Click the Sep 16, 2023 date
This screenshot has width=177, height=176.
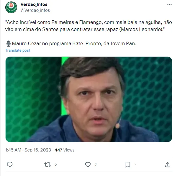[x=38, y=150]
